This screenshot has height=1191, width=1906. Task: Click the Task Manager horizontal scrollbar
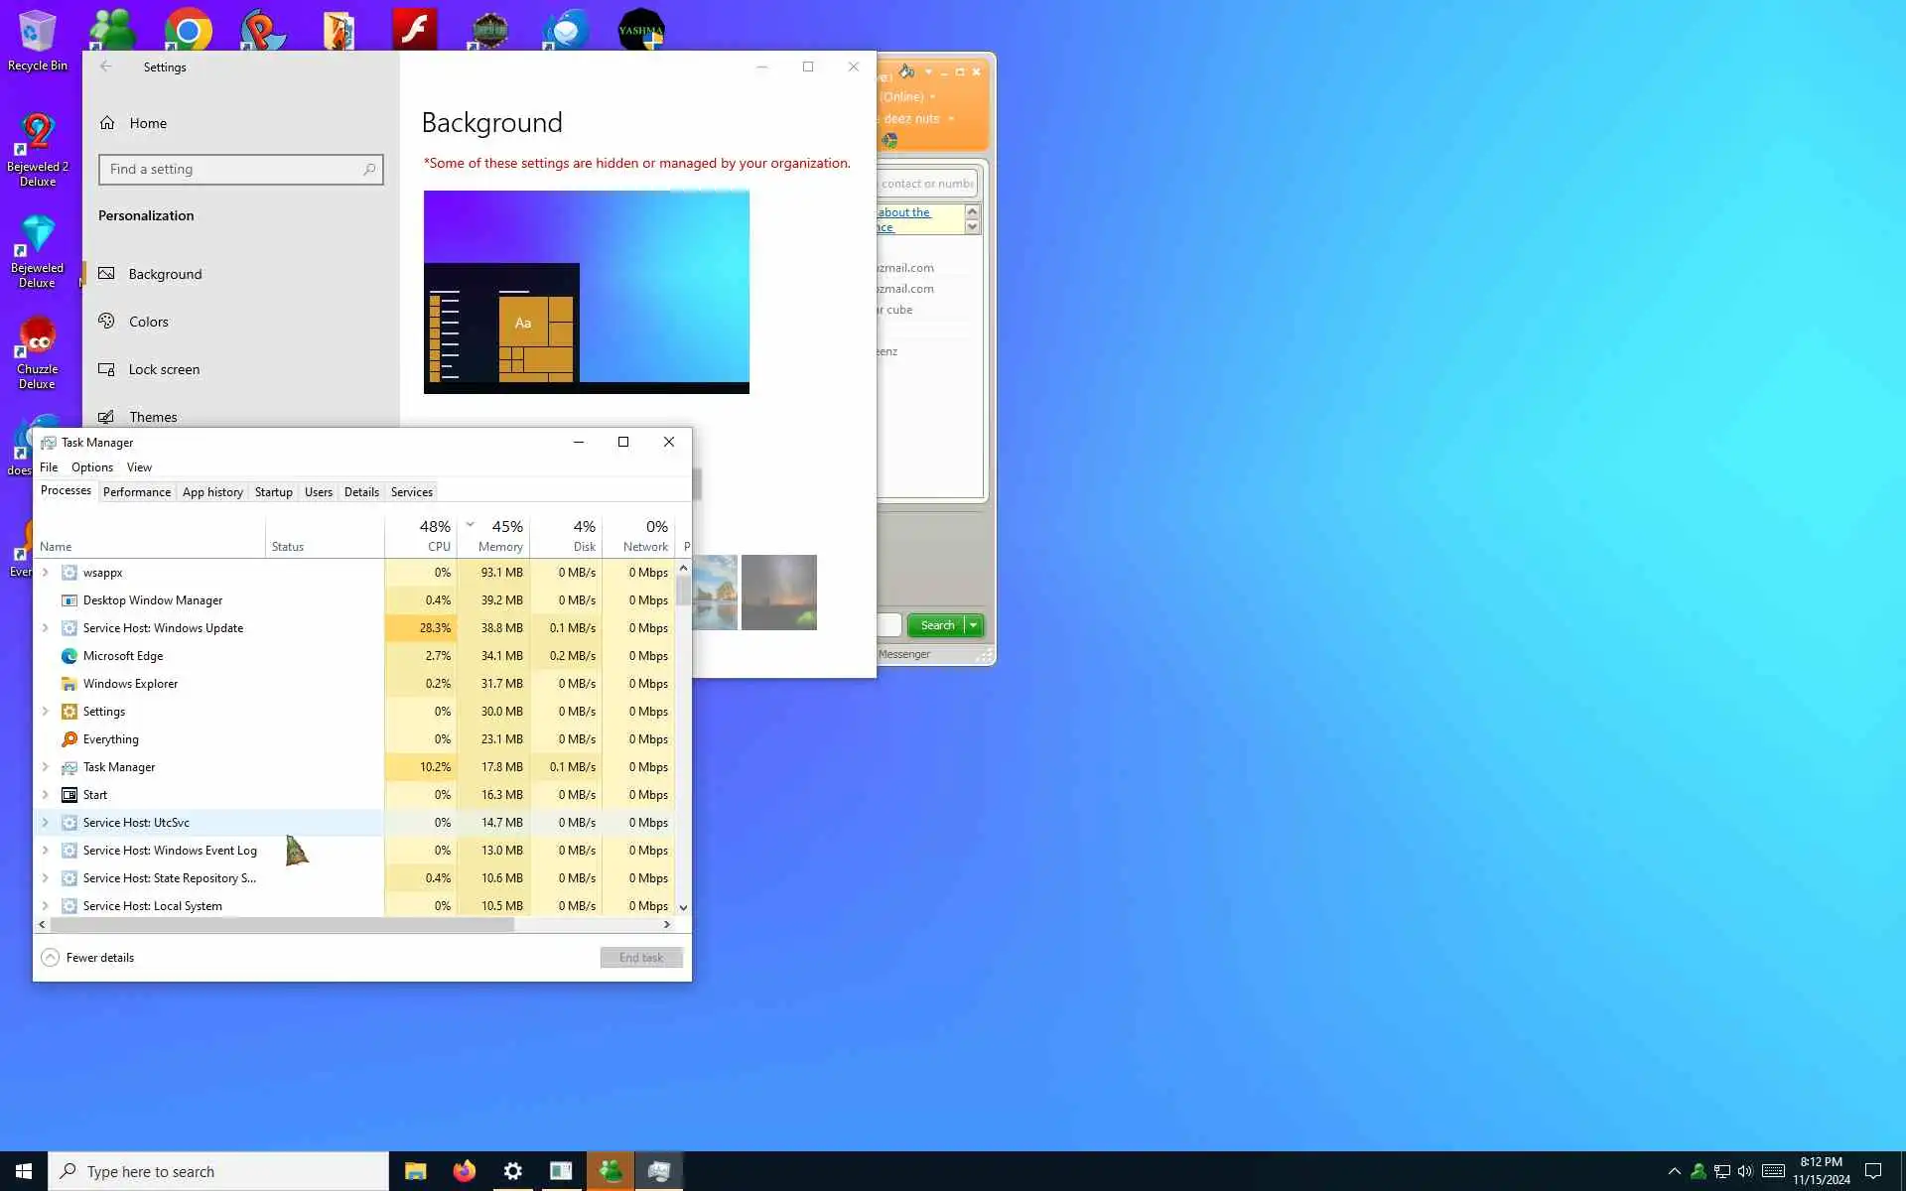(283, 924)
